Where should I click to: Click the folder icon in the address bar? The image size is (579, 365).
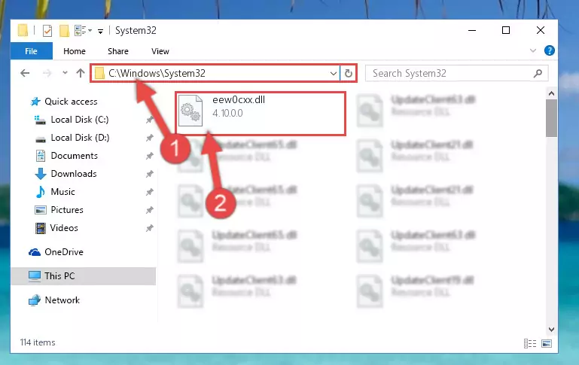(x=99, y=74)
